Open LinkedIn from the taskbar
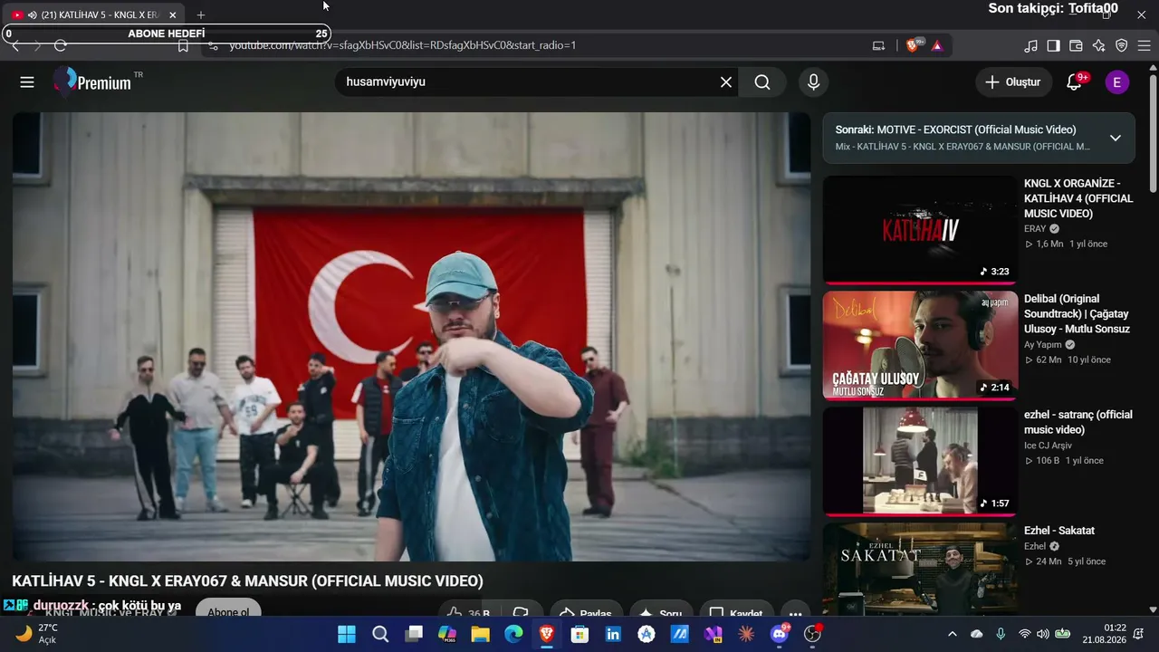 [613, 634]
